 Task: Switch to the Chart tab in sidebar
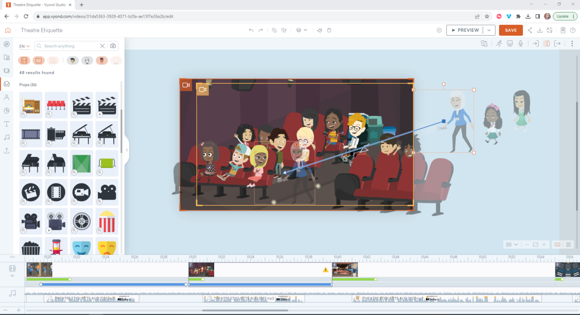[7, 110]
